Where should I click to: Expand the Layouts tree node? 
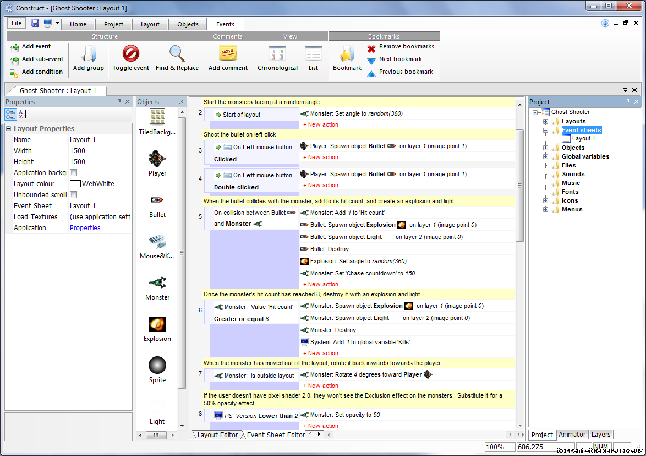pos(545,121)
